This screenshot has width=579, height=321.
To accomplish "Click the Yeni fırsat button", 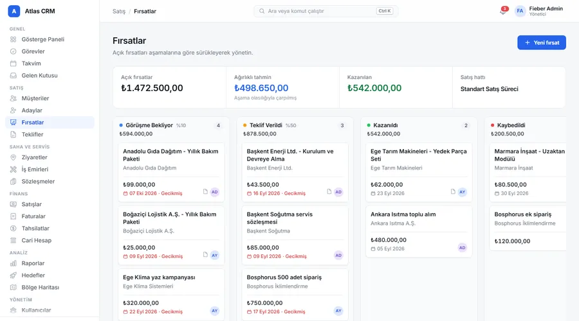I will (x=541, y=43).
